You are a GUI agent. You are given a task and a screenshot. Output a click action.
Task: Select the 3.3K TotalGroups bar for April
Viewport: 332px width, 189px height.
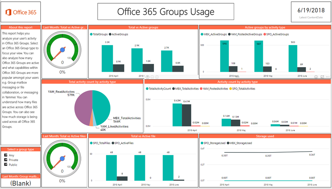[x=107, y=59]
